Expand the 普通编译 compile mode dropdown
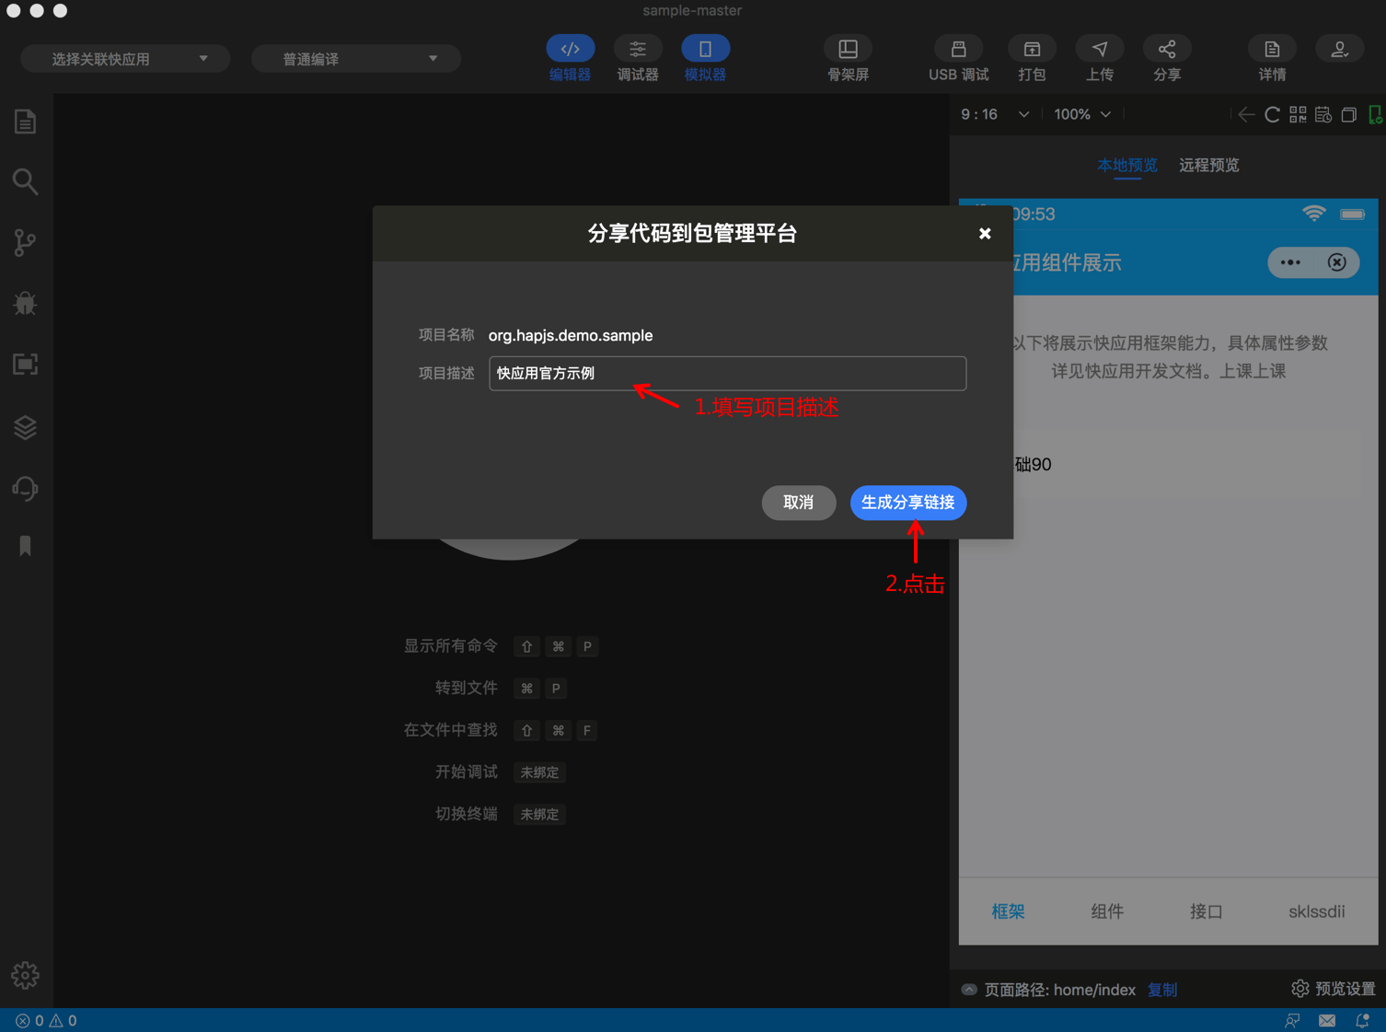Viewport: 1386px width, 1032px height. click(x=355, y=58)
